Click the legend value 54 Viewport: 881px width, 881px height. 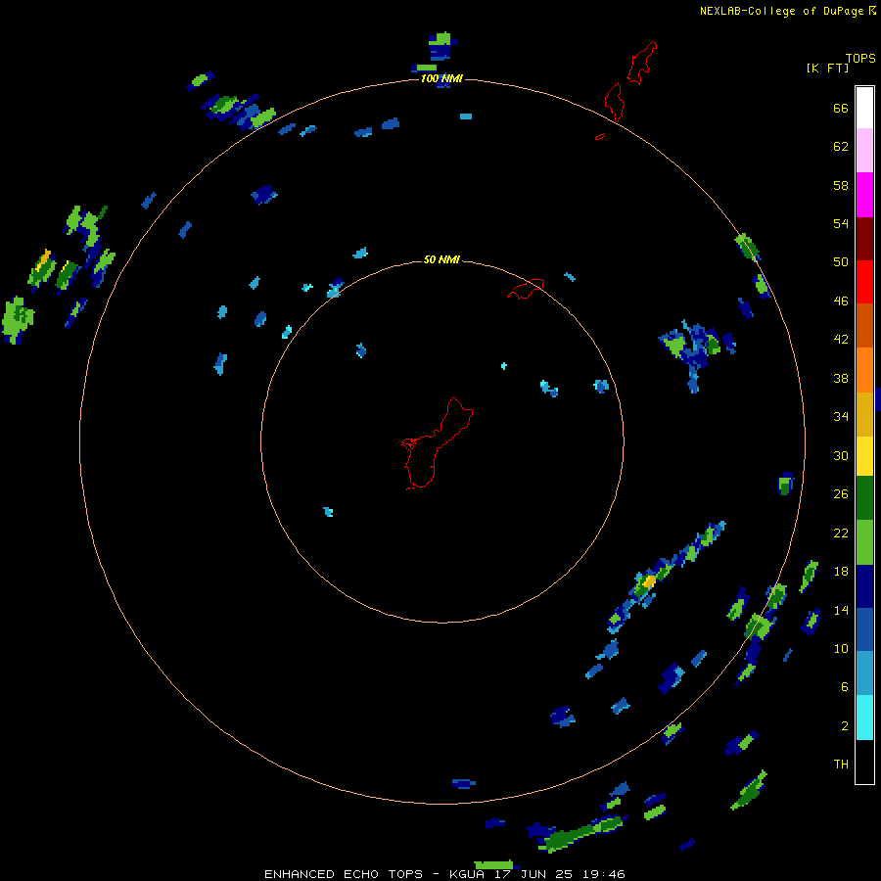tap(841, 223)
